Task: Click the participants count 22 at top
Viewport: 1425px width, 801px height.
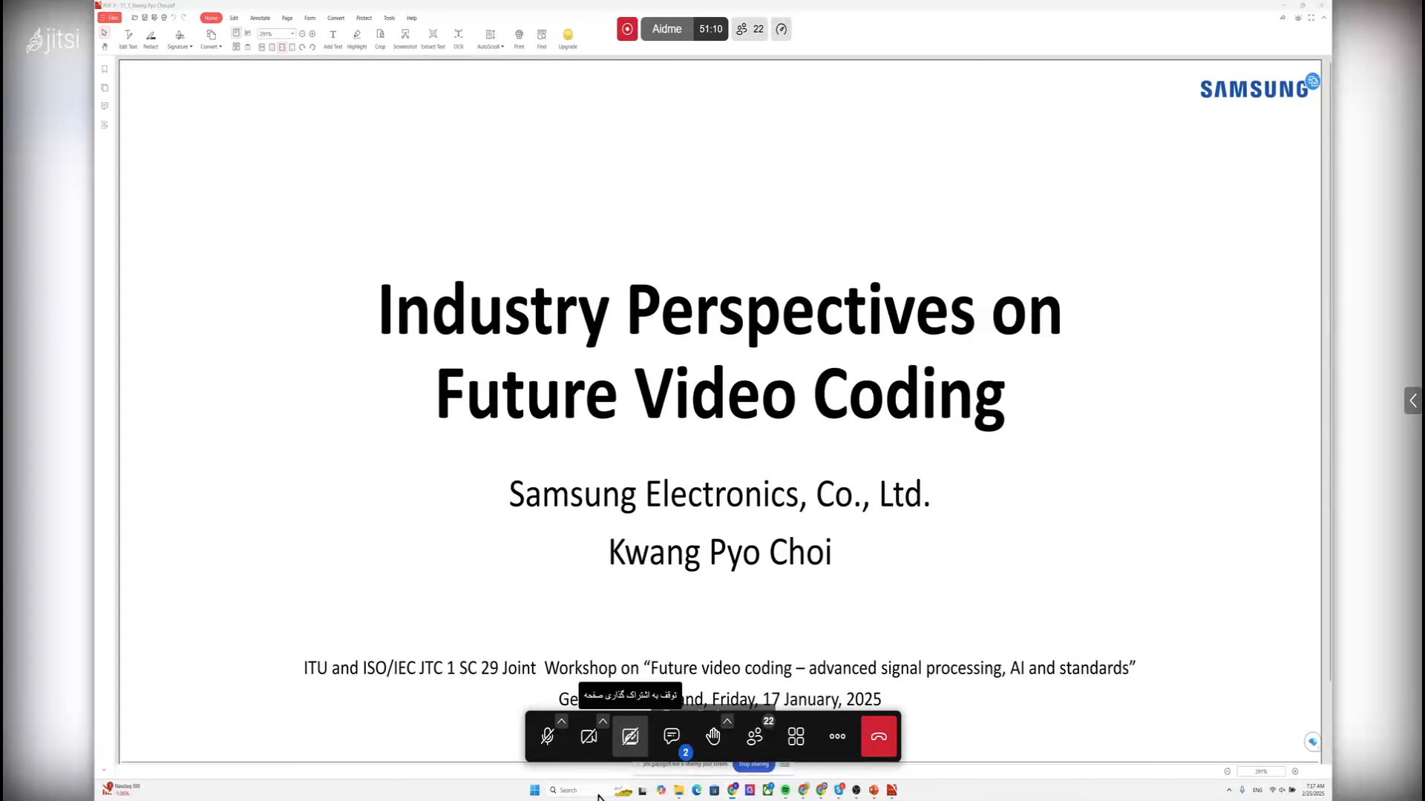Action: (750, 29)
